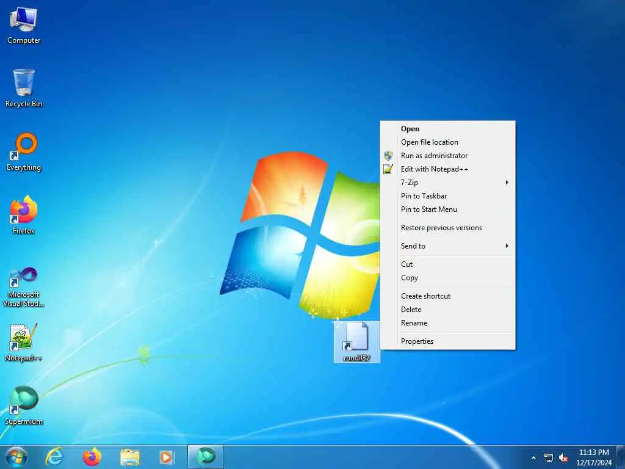
Task: Choose Pin to Taskbar
Action: point(447,196)
